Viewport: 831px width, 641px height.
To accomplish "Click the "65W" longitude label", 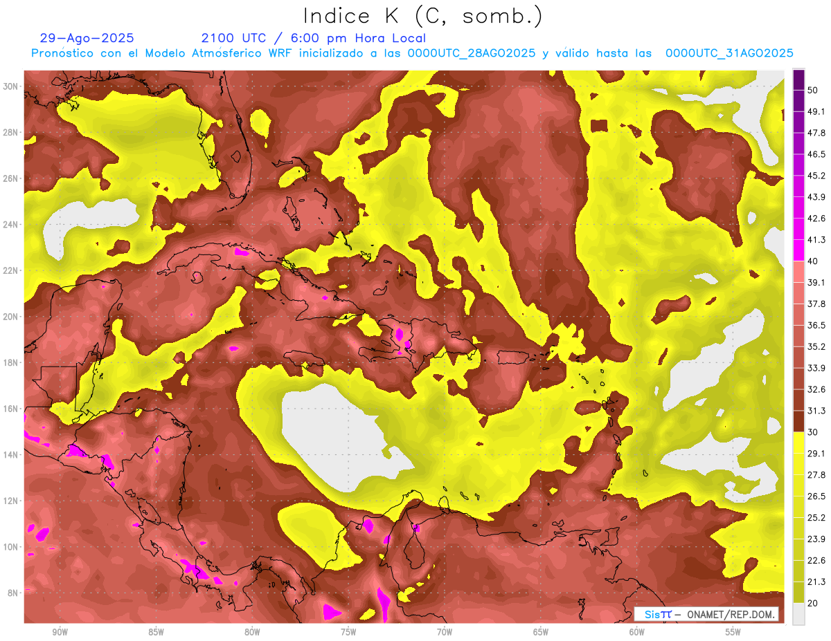I will coord(541,632).
